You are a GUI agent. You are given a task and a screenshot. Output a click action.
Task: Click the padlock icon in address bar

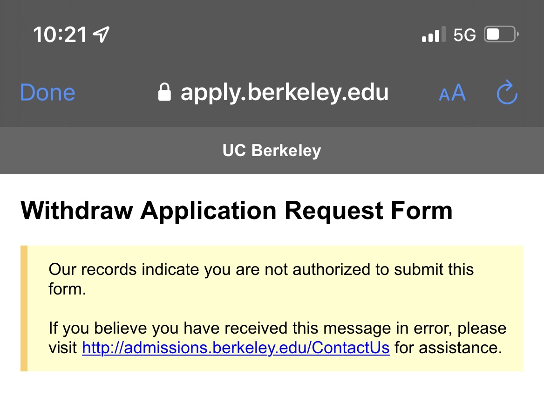point(164,92)
